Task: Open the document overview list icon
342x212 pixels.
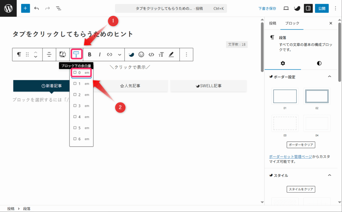Action: pos(58,8)
